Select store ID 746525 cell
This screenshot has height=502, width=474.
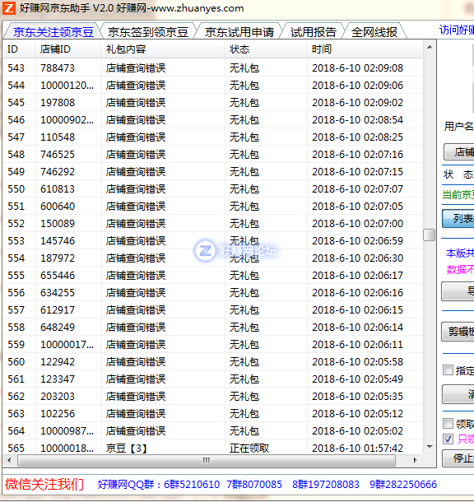[x=58, y=155]
